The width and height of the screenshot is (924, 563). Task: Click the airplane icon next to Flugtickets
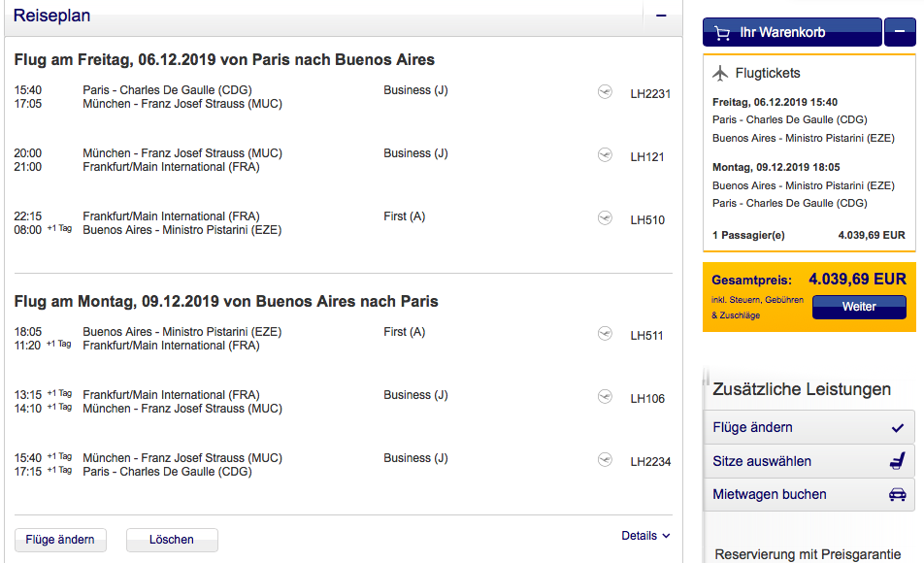720,74
